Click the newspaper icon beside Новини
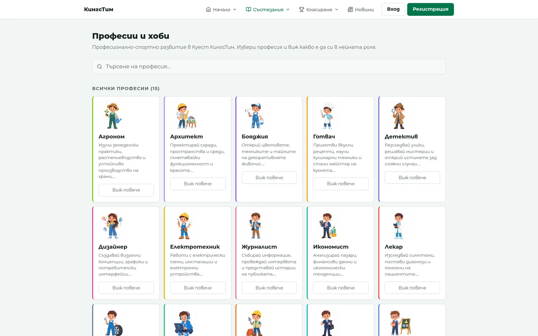Viewport: 538px width, 336px height. [x=350, y=9]
